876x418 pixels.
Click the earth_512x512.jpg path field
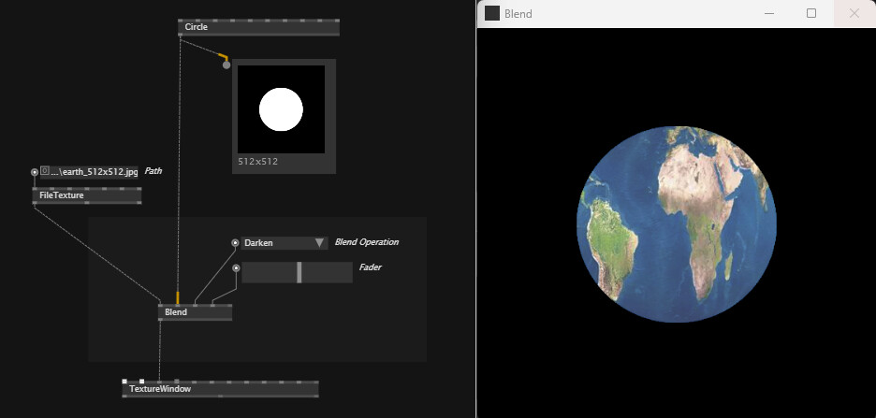(x=89, y=172)
